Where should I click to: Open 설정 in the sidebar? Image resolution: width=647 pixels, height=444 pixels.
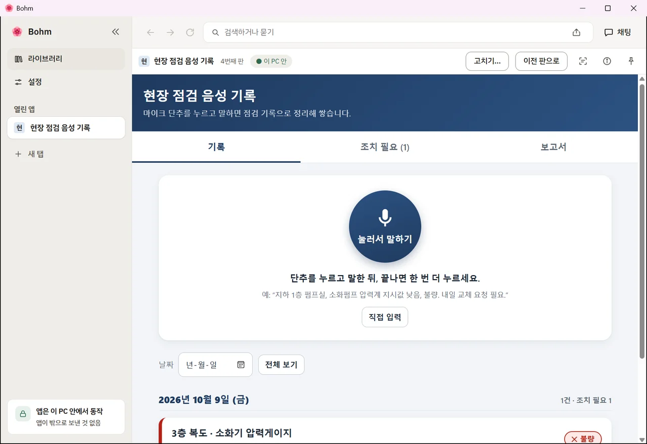point(66,82)
